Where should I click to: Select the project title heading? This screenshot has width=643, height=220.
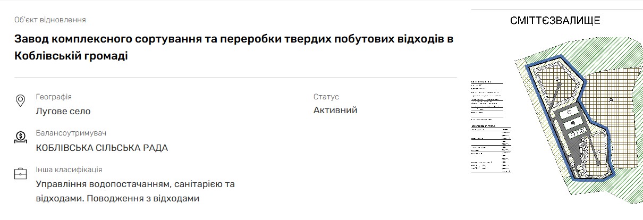(234, 47)
